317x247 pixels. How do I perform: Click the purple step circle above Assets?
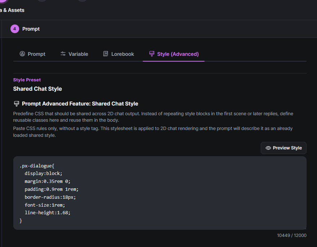click(x=2, y=1)
